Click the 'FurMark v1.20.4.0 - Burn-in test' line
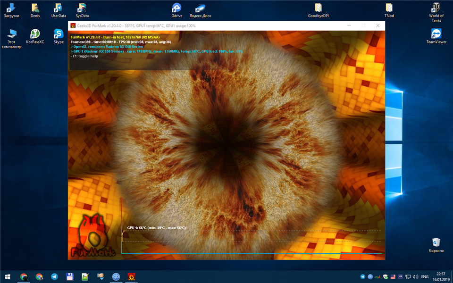453x283 pixels. tap(115, 37)
